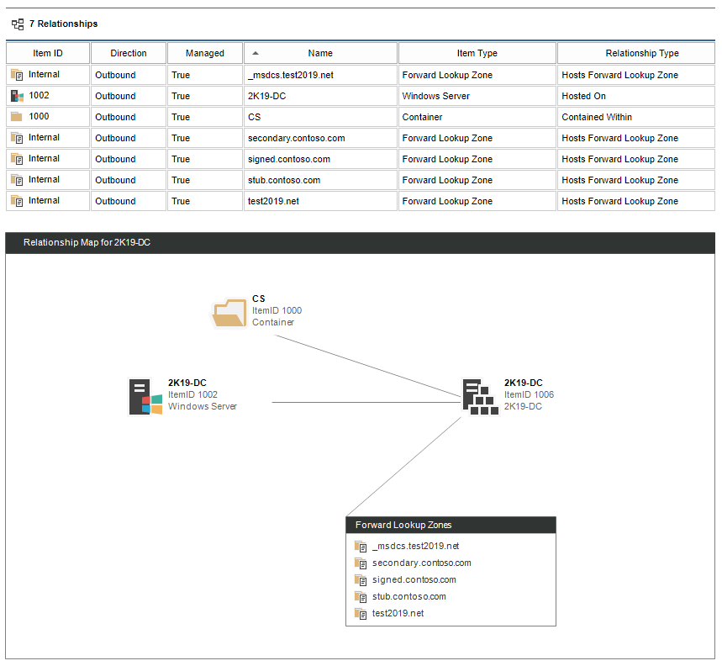The width and height of the screenshot is (722, 666).
Task: Sort by Managed column header
Action: (x=205, y=53)
